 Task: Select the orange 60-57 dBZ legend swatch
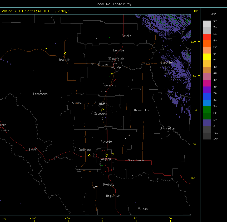207,44
